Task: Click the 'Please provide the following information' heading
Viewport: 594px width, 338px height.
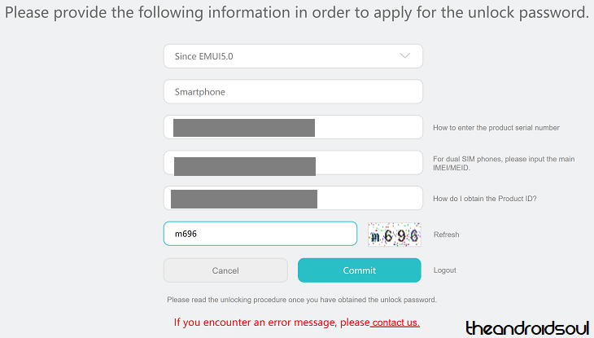Action: 297,13
